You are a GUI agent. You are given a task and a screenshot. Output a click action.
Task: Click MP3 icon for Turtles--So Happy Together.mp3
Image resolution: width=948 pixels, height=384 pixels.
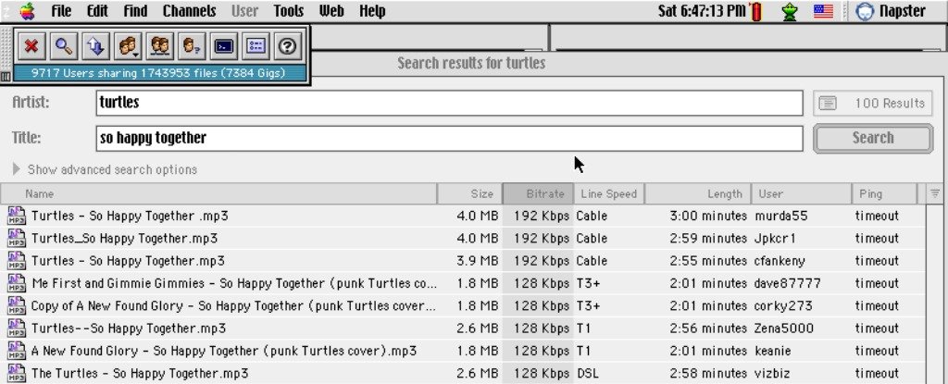tap(17, 328)
